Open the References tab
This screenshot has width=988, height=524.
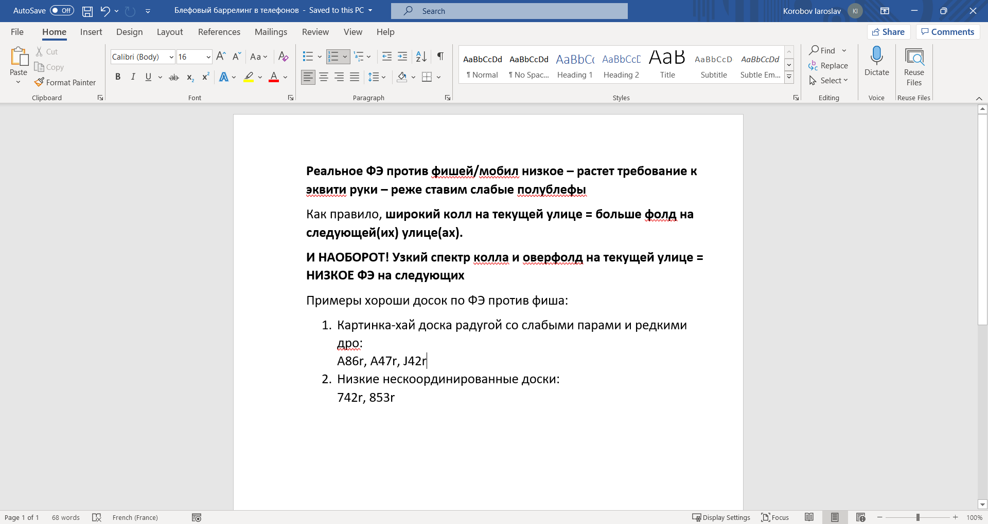pyautogui.click(x=219, y=32)
